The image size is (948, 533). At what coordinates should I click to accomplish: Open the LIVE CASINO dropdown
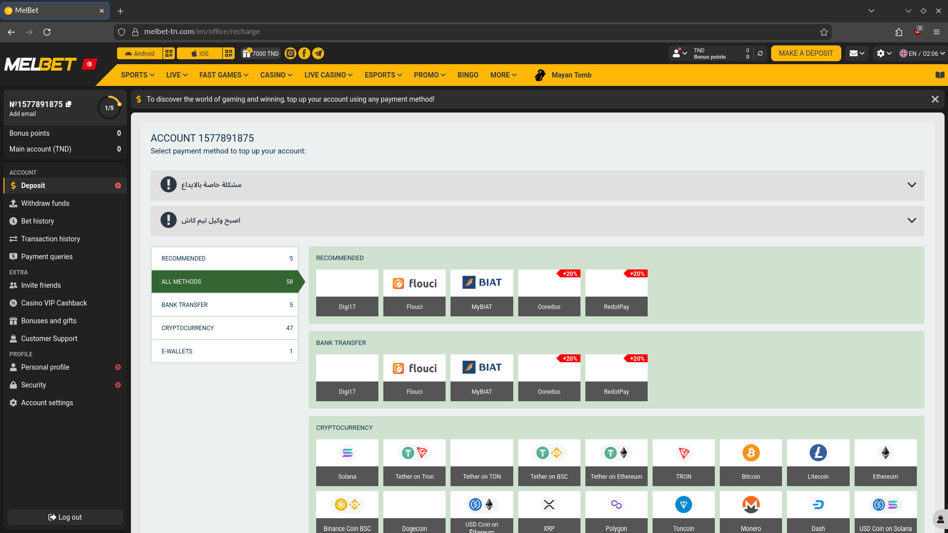pos(329,75)
